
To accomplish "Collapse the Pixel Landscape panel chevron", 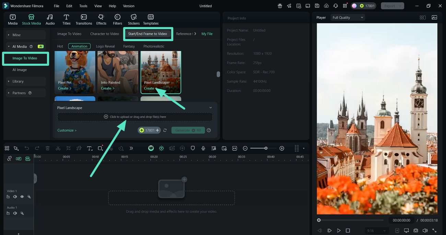I will click(211, 108).
